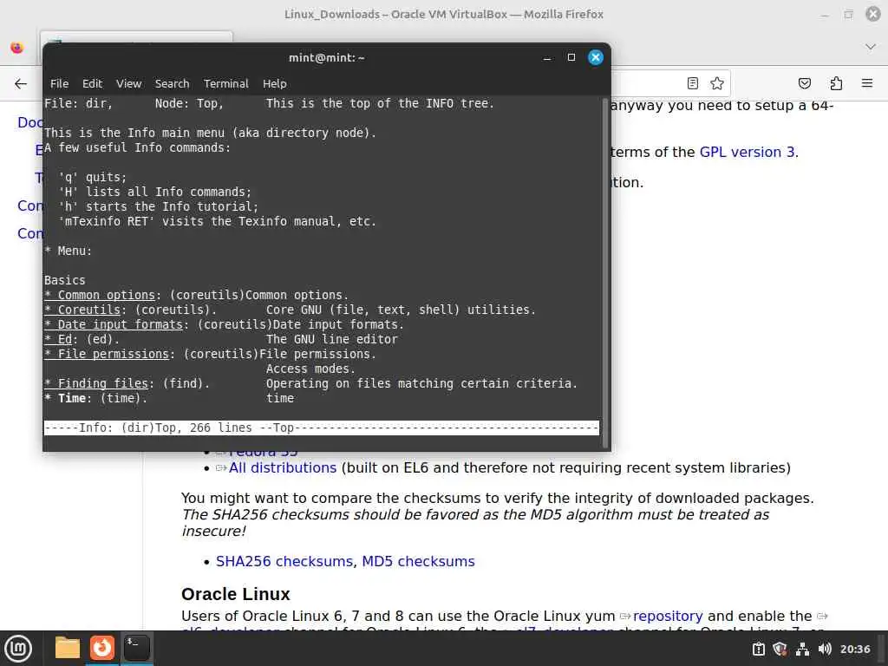Open the Linux Mint start menu
The width and height of the screenshot is (888, 666).
click(x=18, y=648)
